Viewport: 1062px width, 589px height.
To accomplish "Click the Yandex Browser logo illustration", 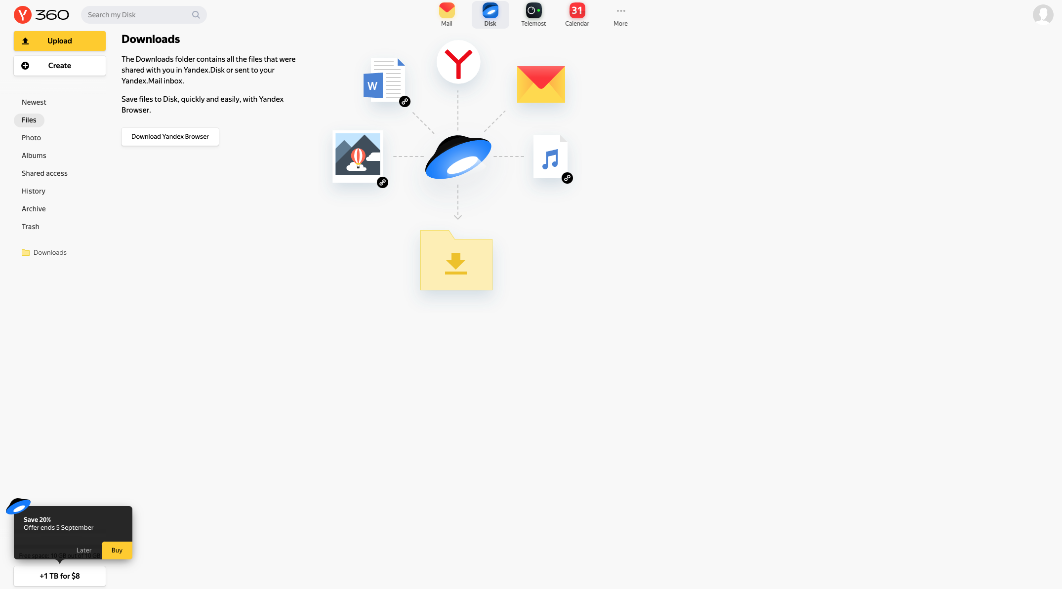I will tap(458, 62).
